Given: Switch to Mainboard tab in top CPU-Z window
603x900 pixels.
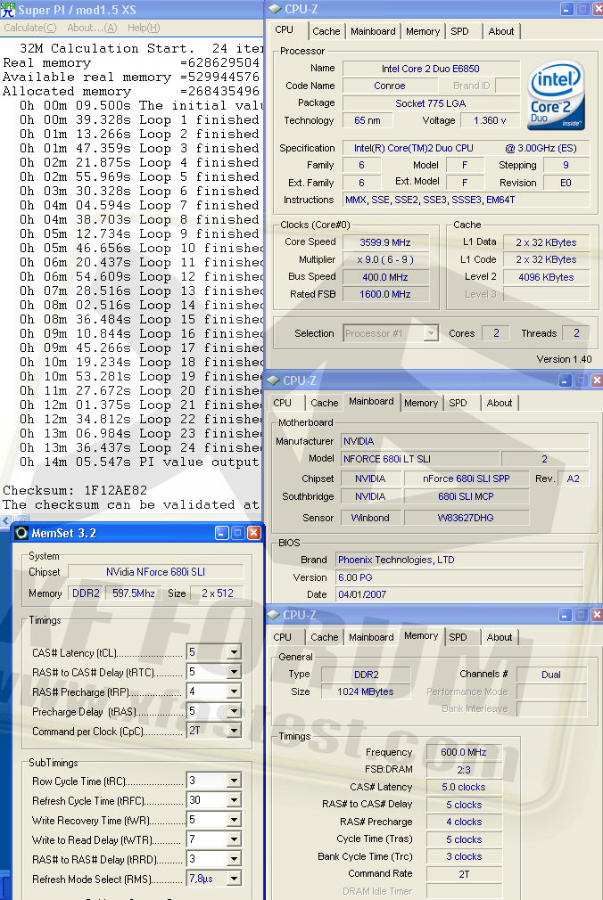Looking at the screenshot, I should 373,31.
